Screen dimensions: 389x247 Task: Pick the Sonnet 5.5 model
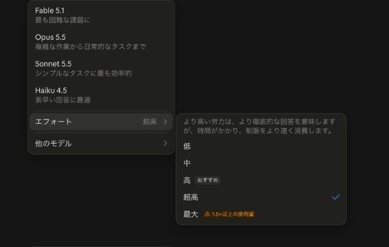[101, 68]
